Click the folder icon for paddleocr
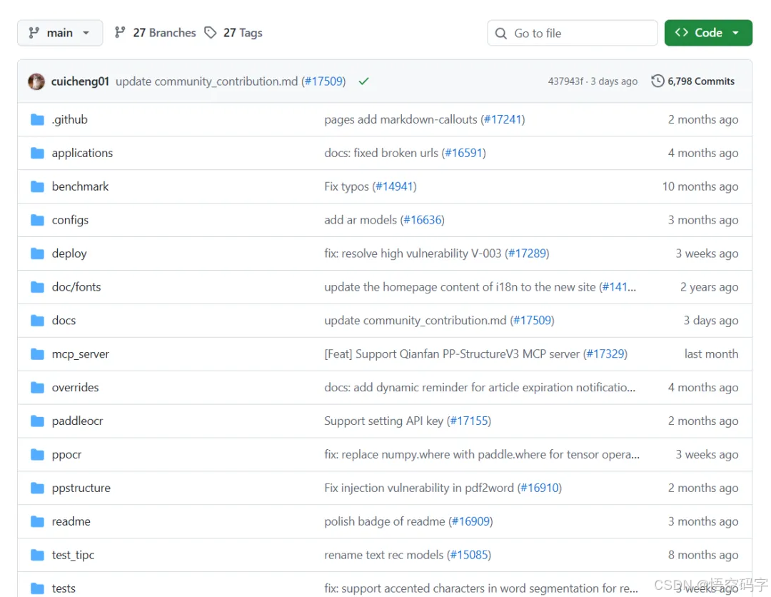 coord(37,421)
